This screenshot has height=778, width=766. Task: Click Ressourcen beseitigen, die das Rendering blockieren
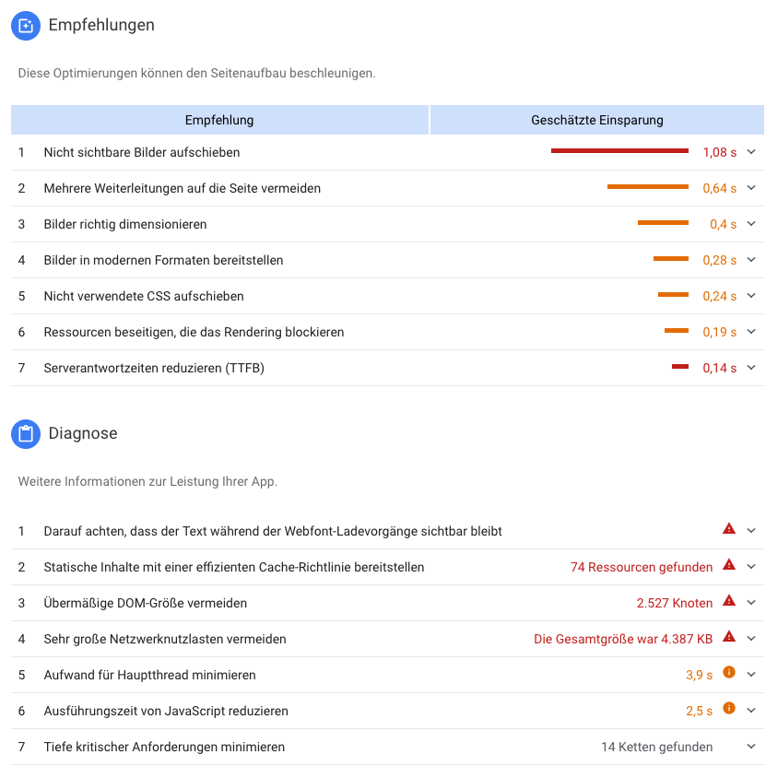(387, 332)
